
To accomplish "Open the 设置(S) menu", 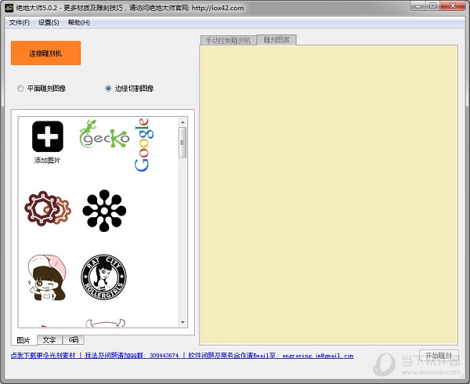I will 49,23.
